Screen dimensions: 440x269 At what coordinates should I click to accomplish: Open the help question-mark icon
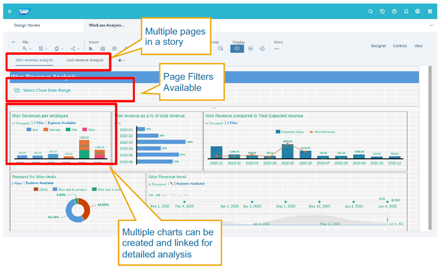394,11
